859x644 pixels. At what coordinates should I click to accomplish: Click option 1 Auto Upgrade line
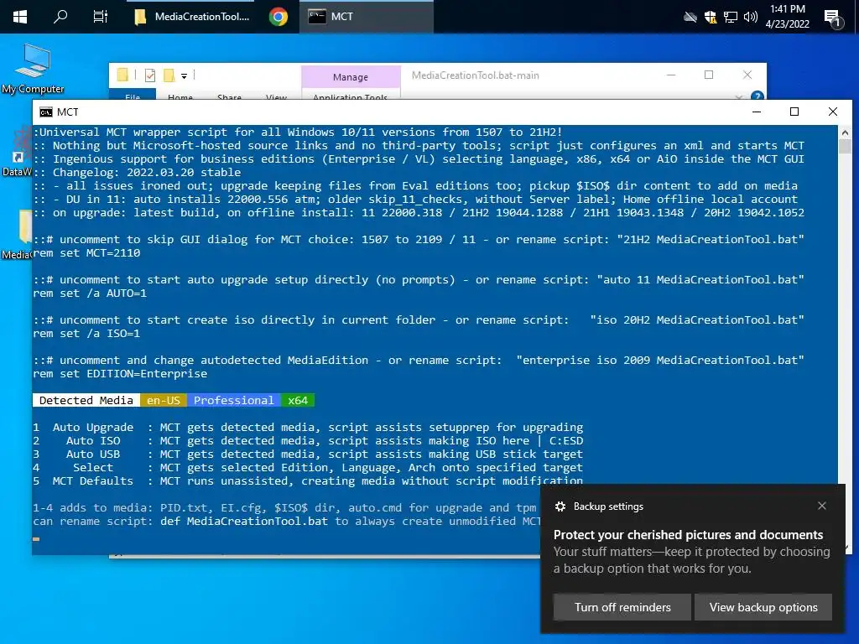click(x=308, y=427)
